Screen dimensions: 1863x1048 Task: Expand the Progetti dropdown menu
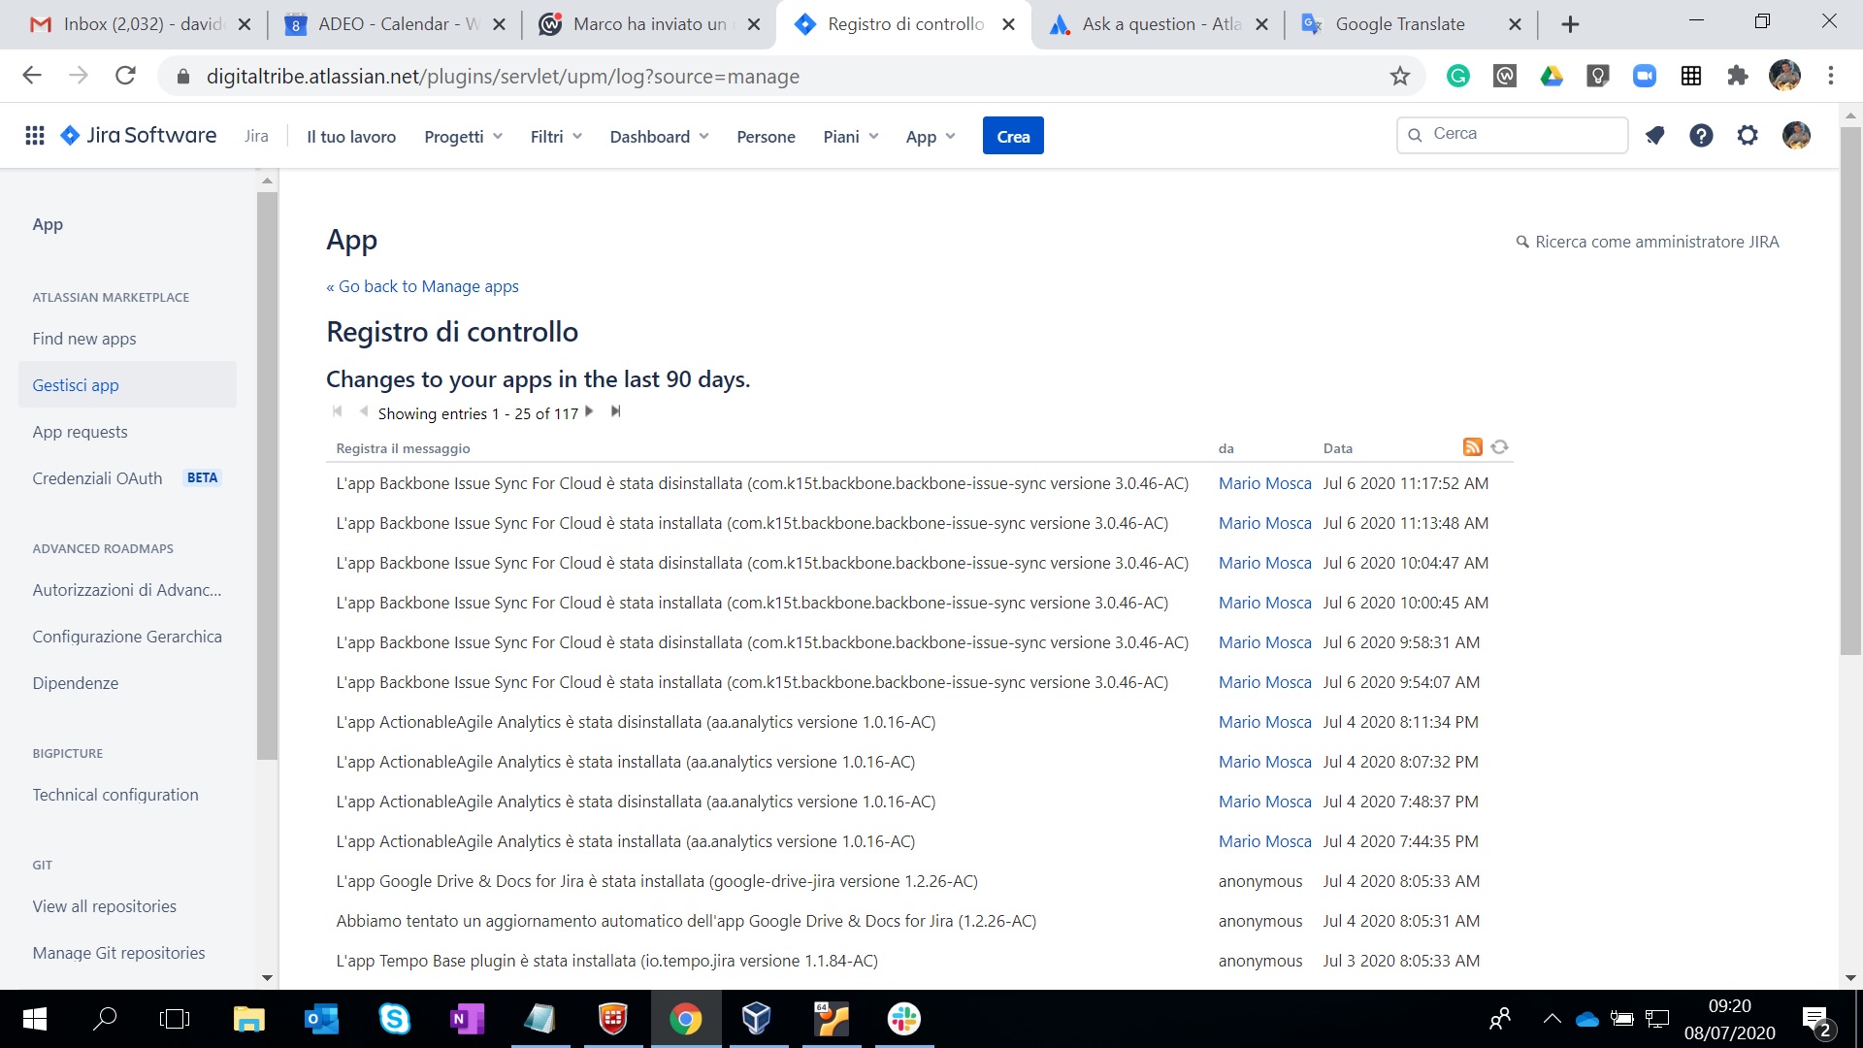click(463, 137)
